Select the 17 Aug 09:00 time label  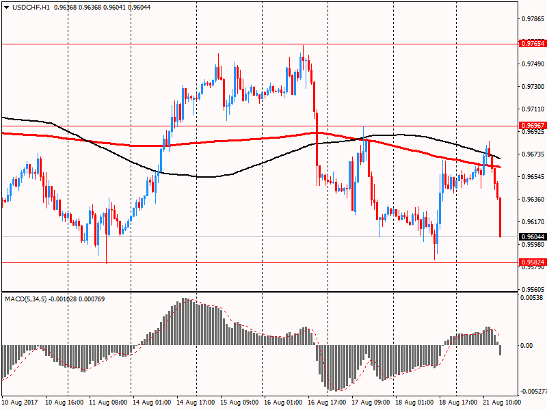pyautogui.click(x=371, y=402)
